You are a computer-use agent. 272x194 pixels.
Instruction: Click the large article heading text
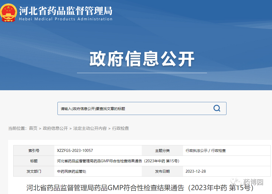(x=140, y=188)
